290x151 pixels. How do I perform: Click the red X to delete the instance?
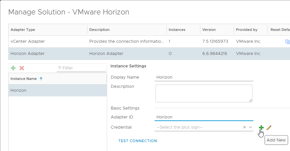point(22,68)
